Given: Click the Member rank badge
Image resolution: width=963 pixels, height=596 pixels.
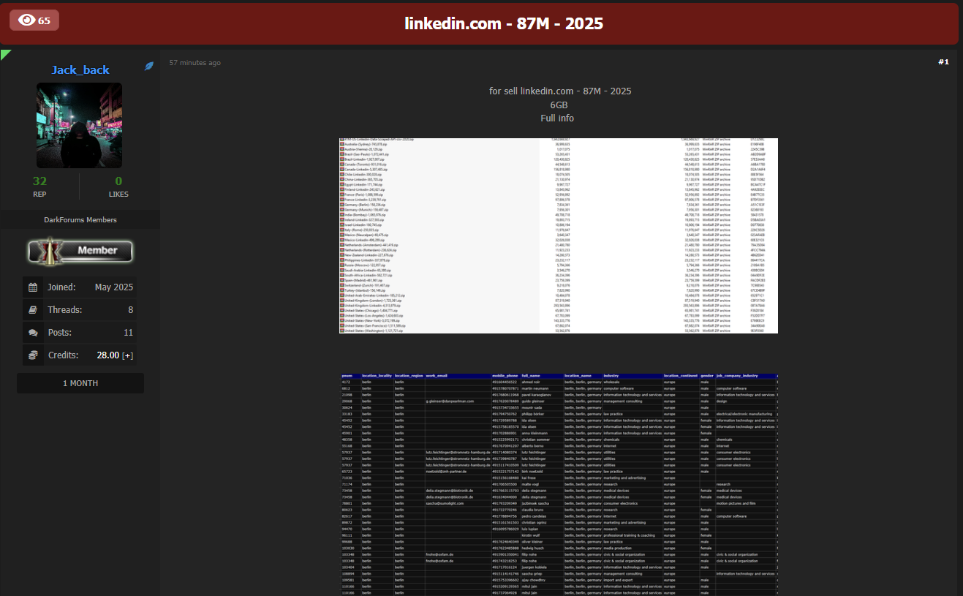Looking at the screenshot, I should [x=80, y=250].
